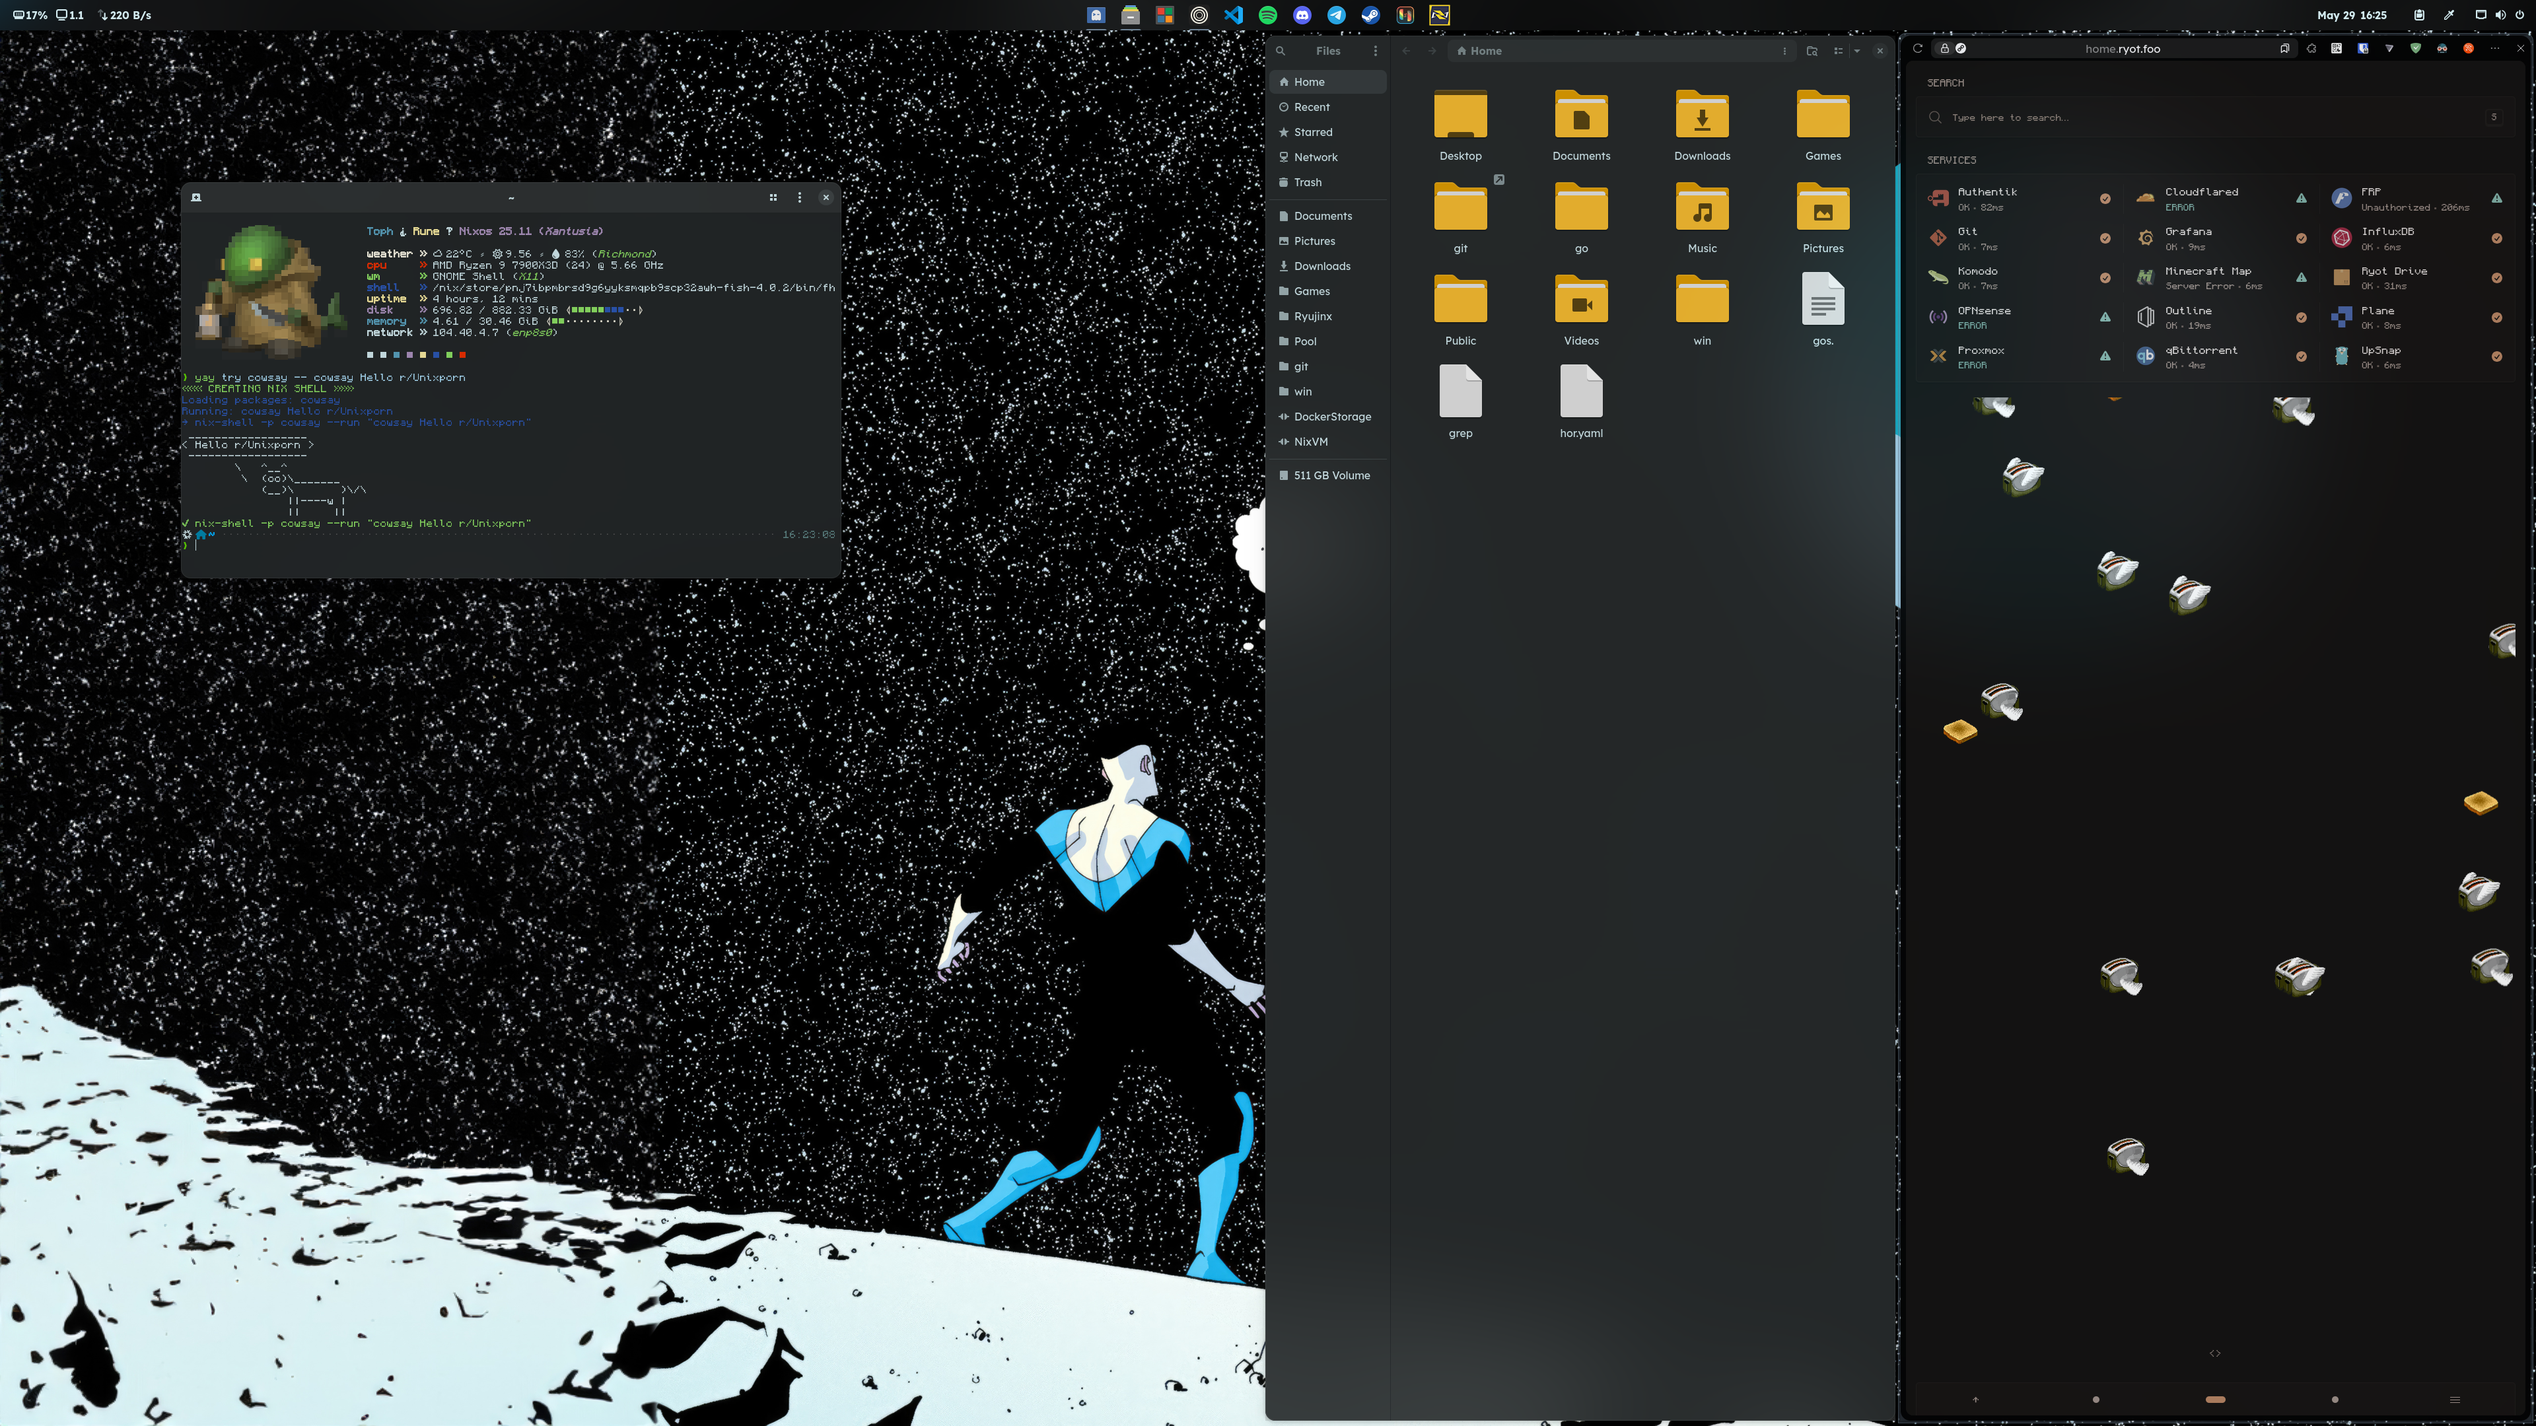Open Discord from the top dock

click(1302, 15)
